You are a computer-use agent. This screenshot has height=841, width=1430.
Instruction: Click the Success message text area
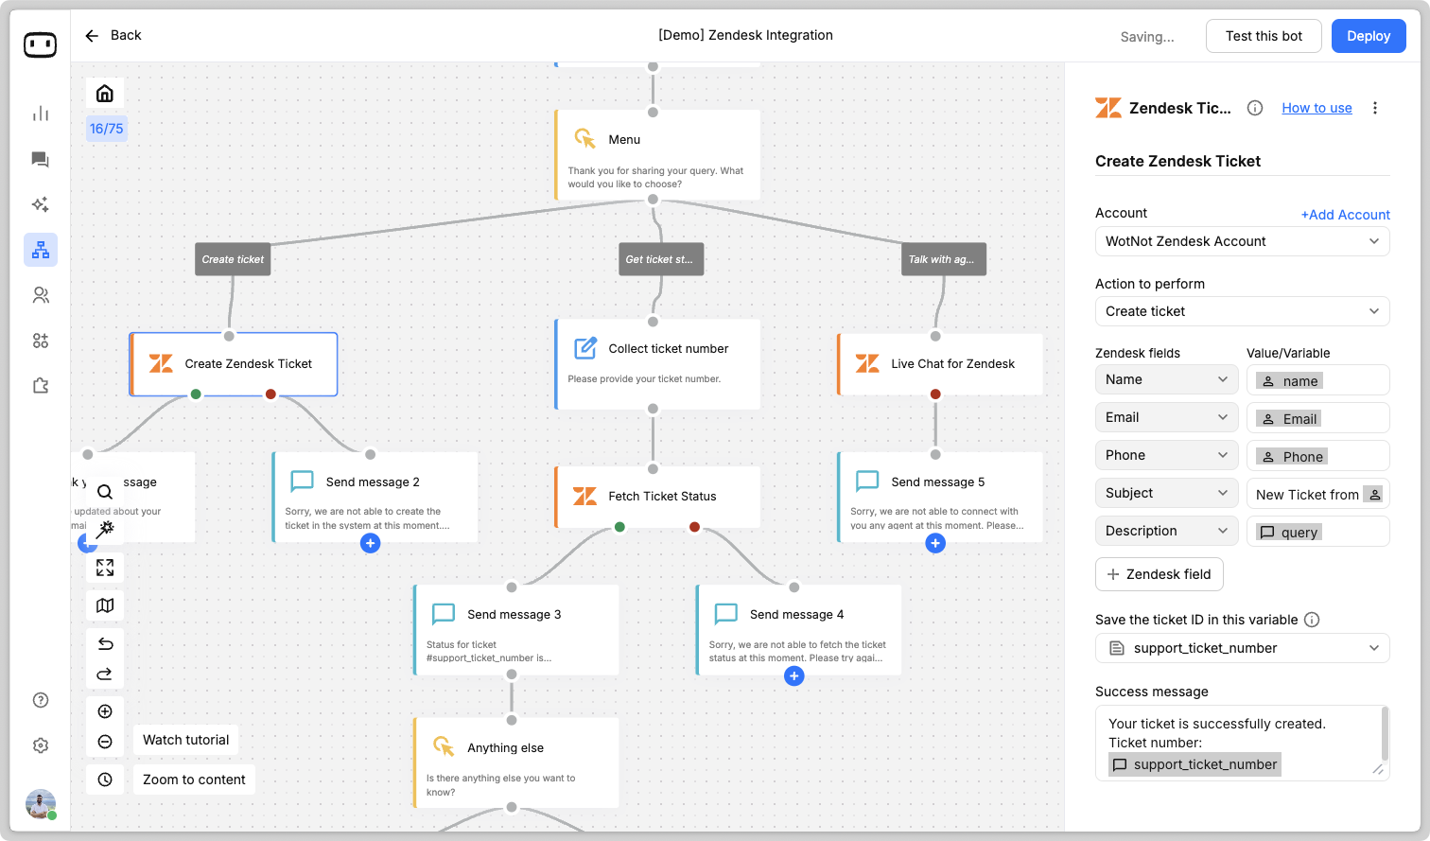tap(1243, 743)
